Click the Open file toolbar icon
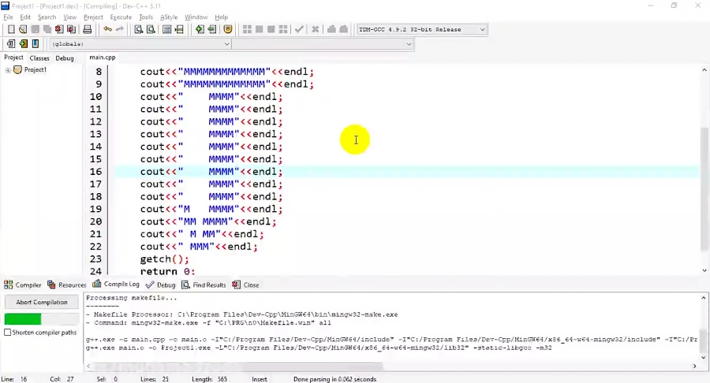 point(23,29)
